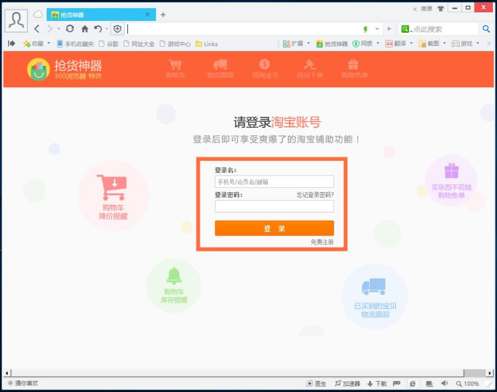Go back with the left arrow
The image size is (497, 392).
(37, 29)
